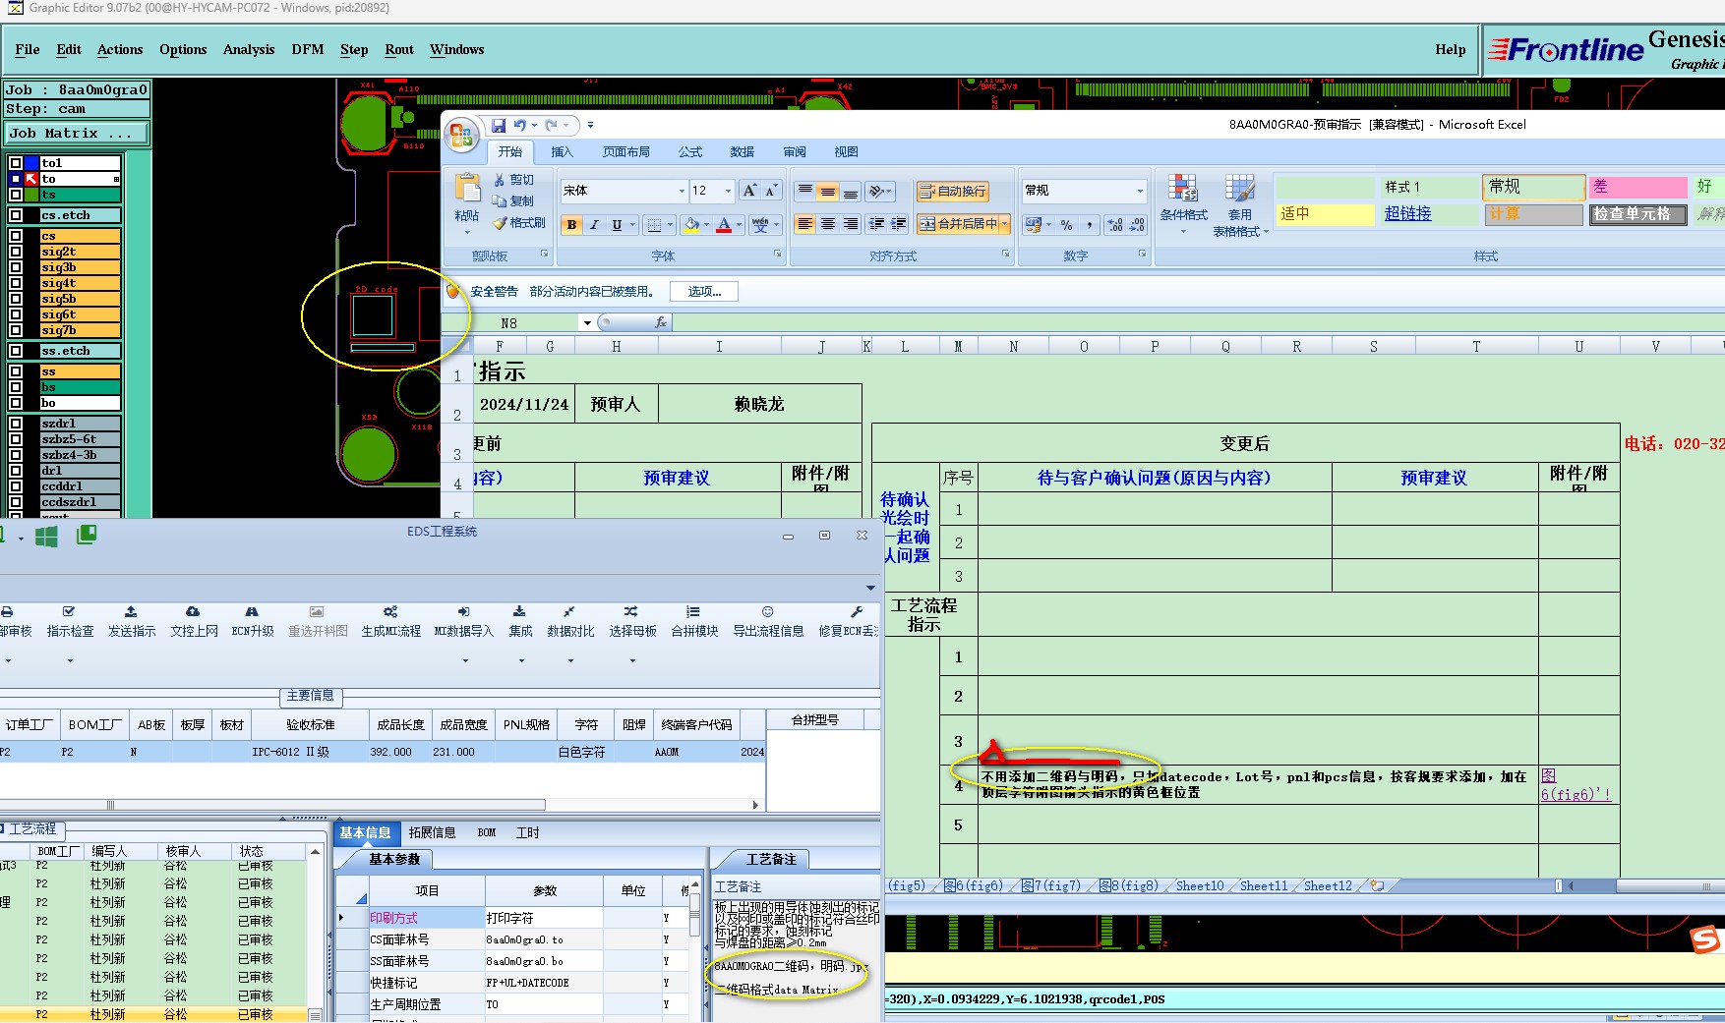Open the Actions menu in Genesis
Image resolution: width=1725 pixels, height=1023 pixels.
120,49
